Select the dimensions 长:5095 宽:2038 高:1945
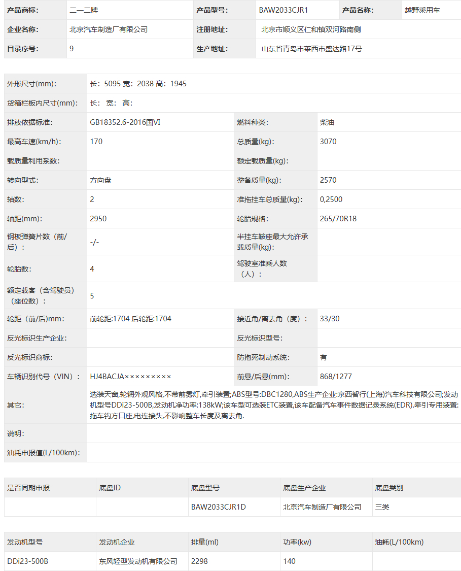Screen dimensions: 461x571 (138, 84)
